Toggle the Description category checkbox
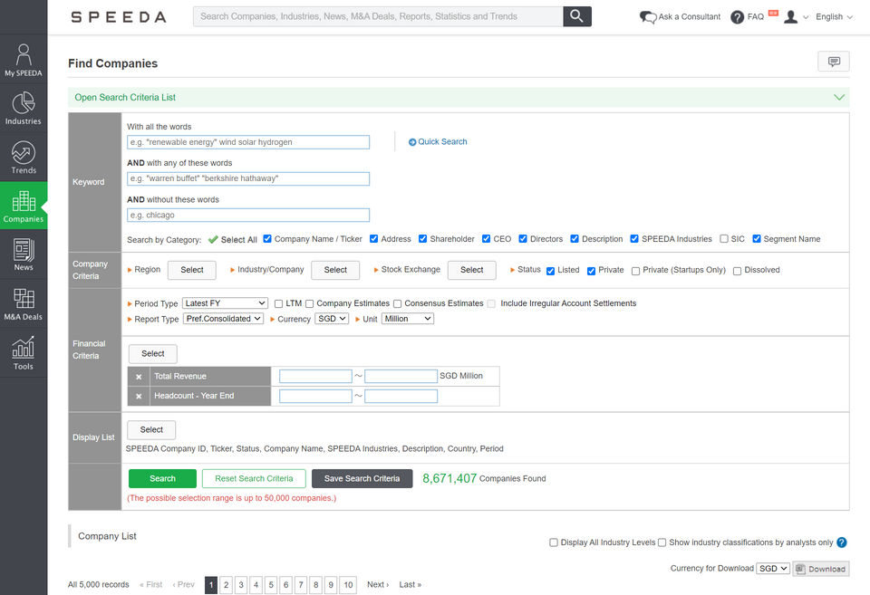This screenshot has width=870, height=595. tap(575, 239)
